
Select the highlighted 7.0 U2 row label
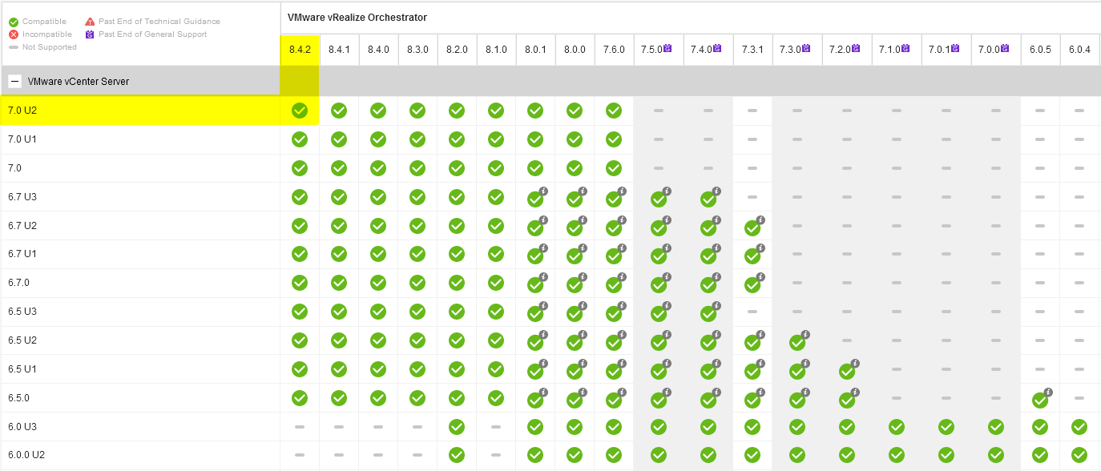(22, 111)
